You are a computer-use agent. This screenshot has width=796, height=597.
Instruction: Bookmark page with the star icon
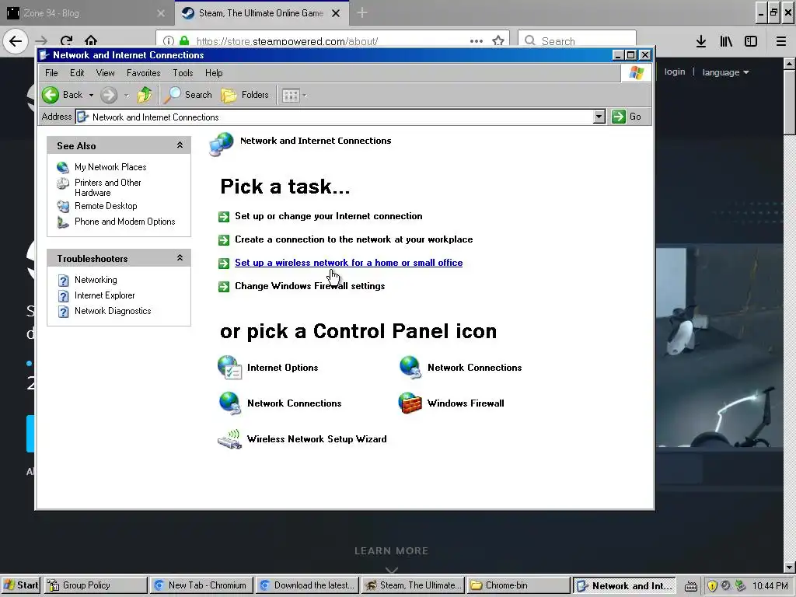click(x=498, y=40)
